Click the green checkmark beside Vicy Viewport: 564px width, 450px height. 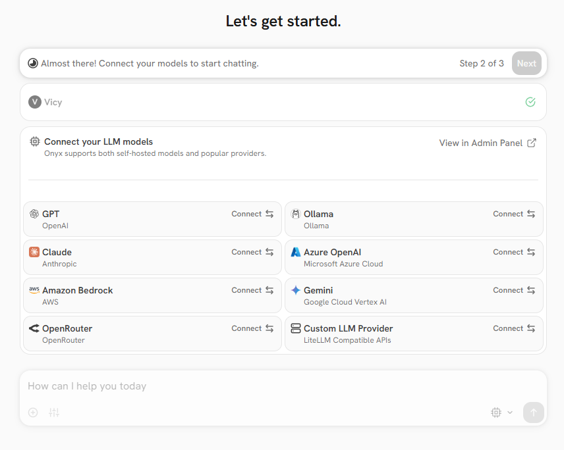click(x=530, y=102)
